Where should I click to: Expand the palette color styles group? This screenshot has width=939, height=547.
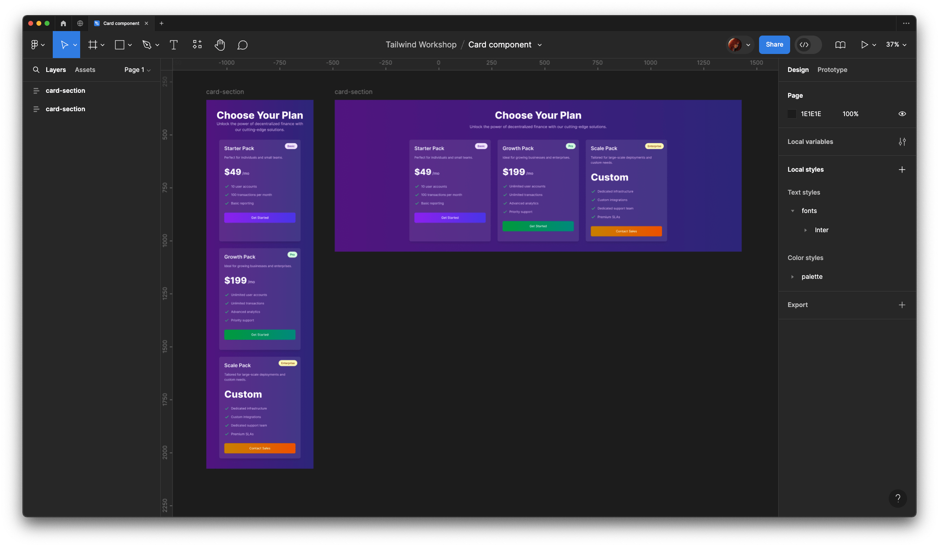[793, 277]
